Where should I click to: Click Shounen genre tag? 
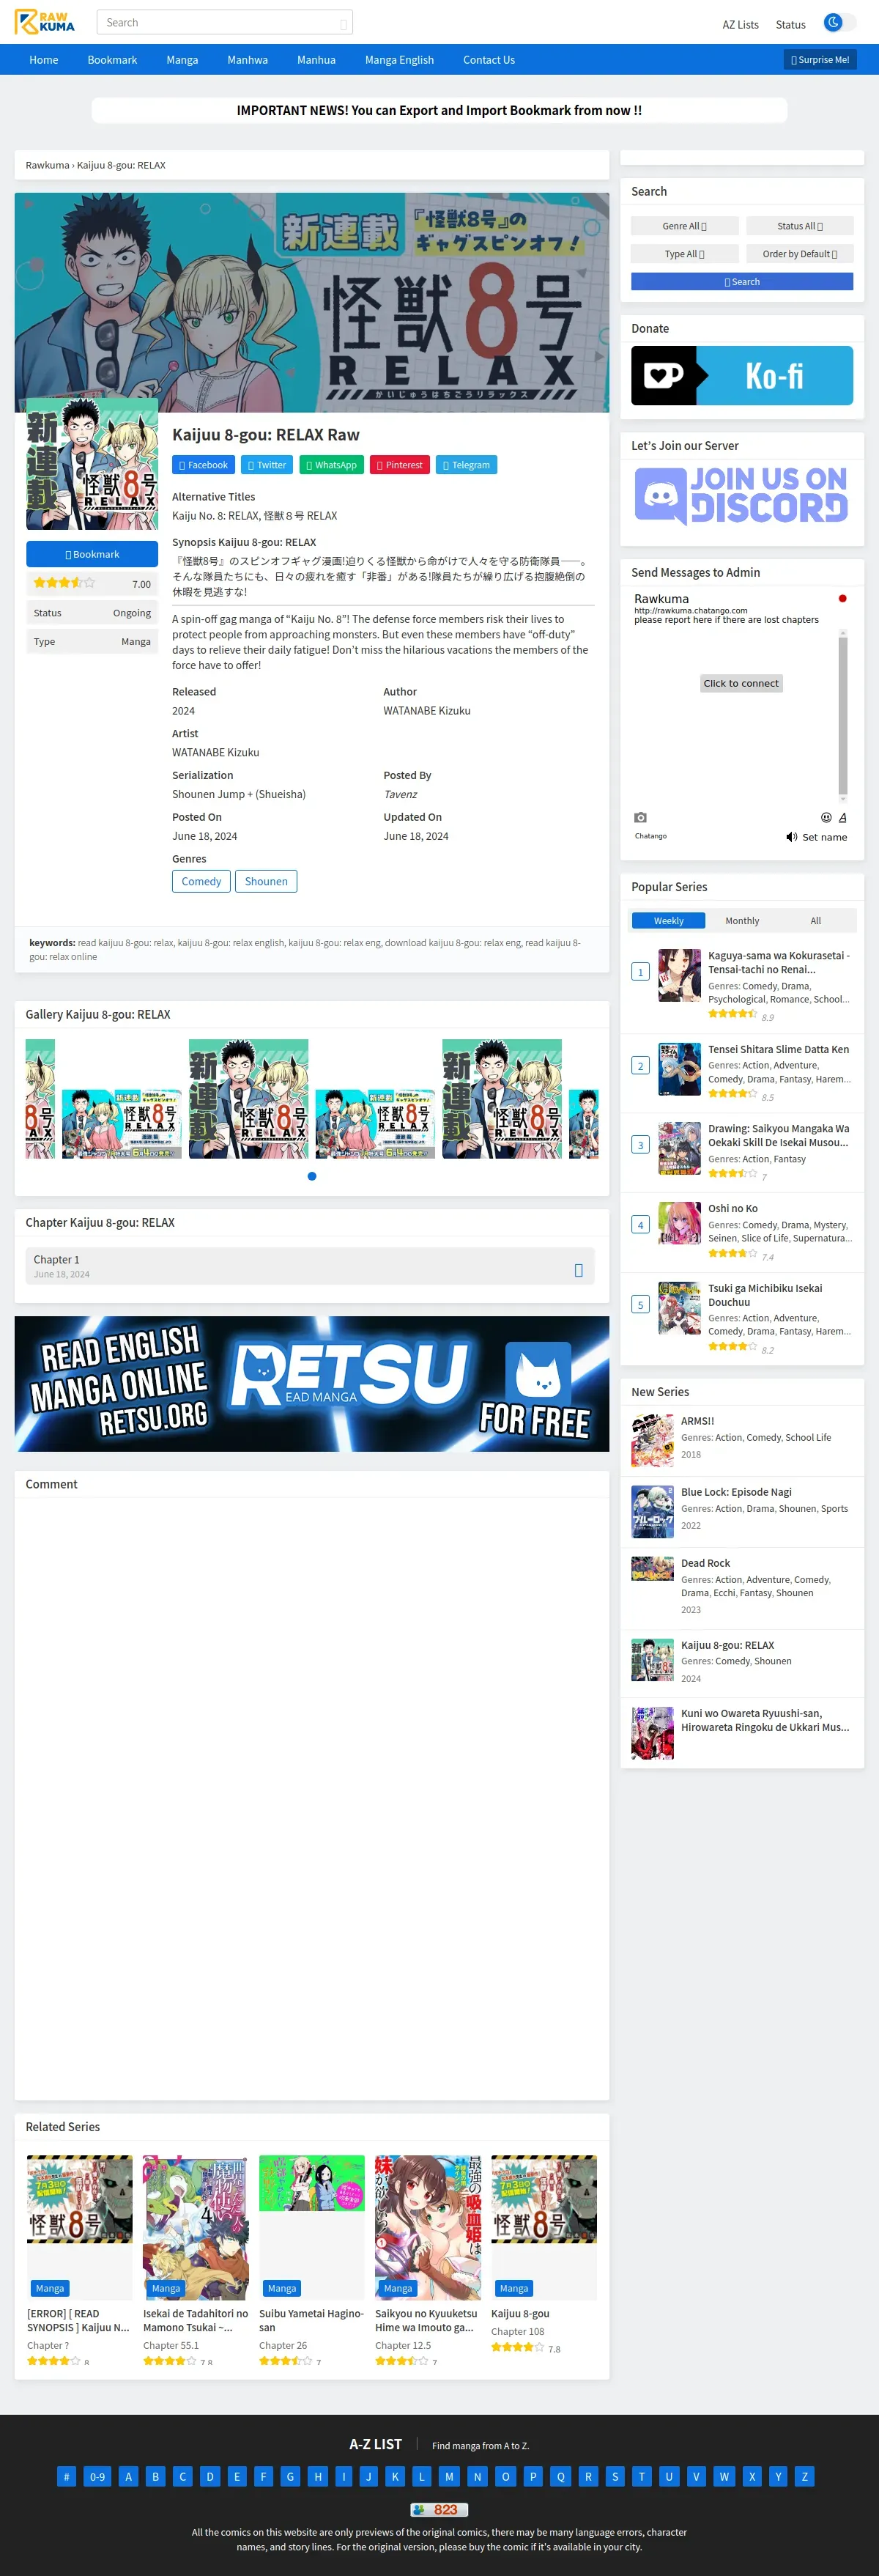click(x=266, y=881)
